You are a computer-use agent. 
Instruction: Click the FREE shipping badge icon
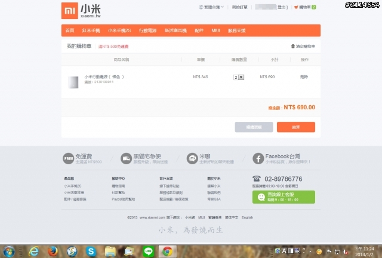pyautogui.click(x=68, y=158)
